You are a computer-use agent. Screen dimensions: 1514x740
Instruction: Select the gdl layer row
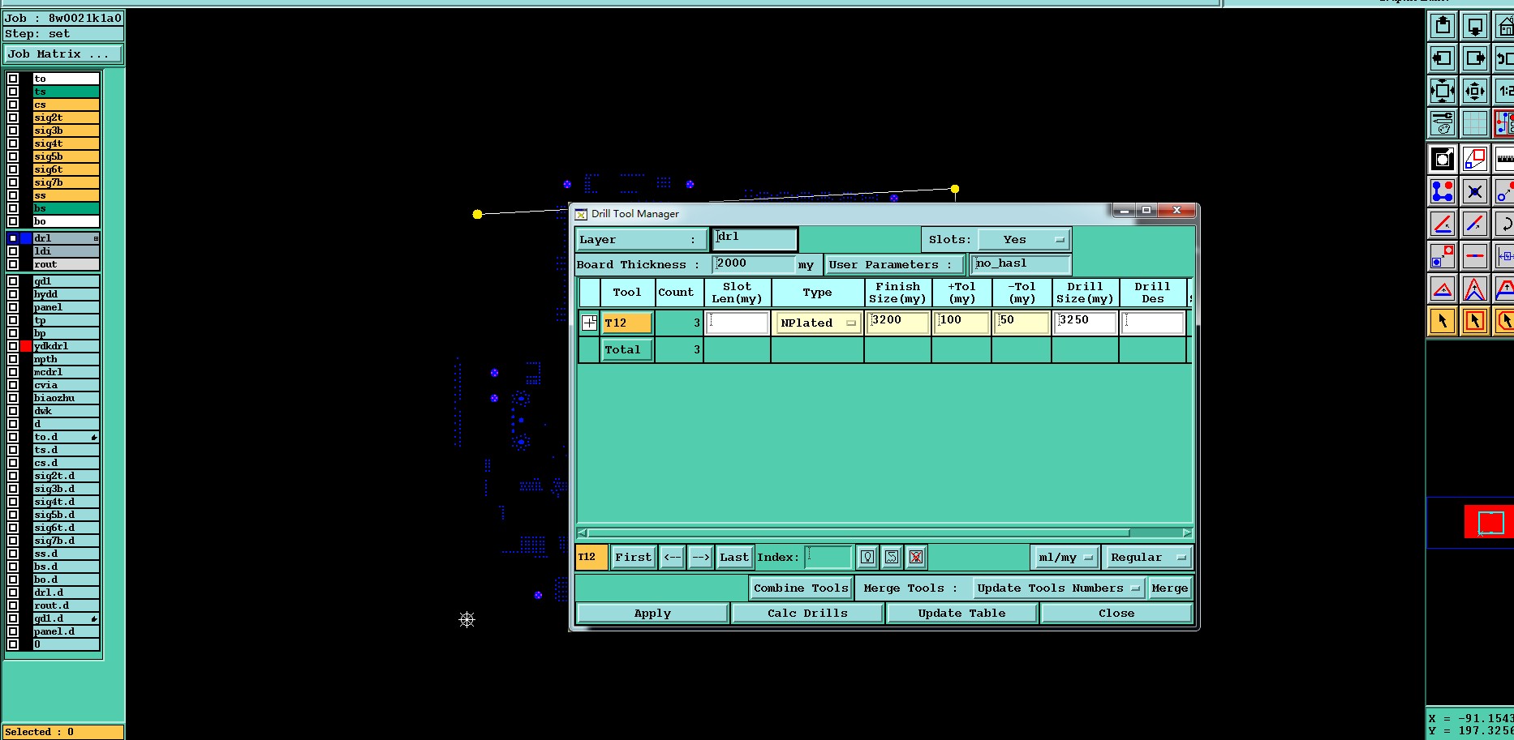66,281
